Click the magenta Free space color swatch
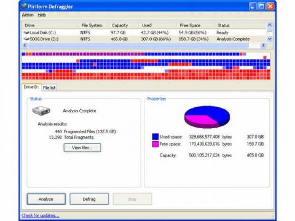The height and width of the screenshot is (221, 295). click(155, 144)
